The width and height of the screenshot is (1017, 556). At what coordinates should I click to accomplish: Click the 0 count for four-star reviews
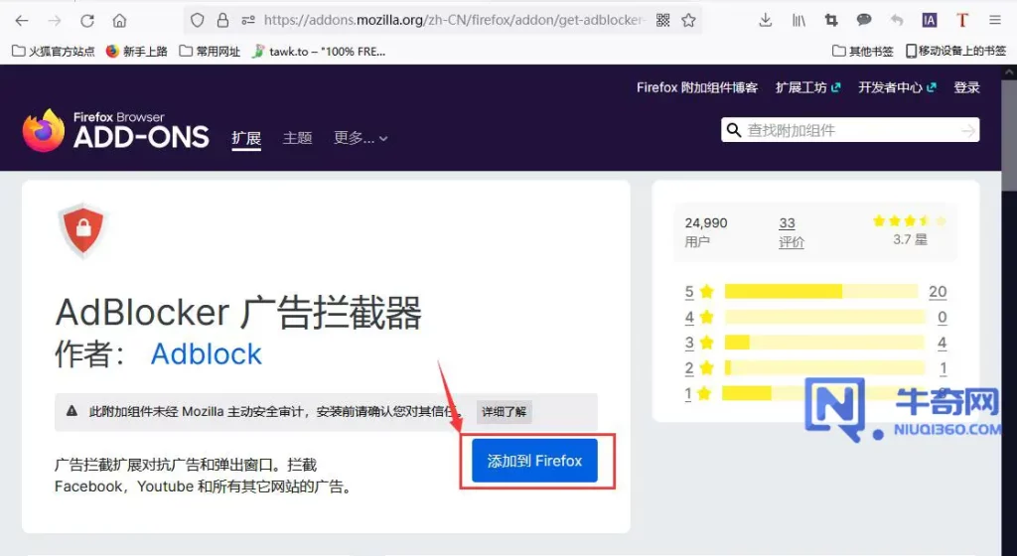pyautogui.click(x=942, y=317)
